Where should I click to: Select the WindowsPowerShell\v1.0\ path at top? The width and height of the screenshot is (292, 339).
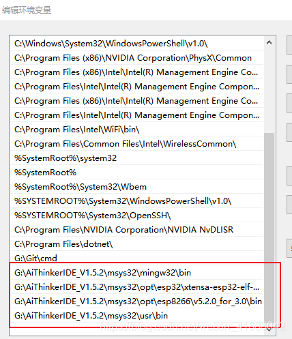pyautogui.click(x=137, y=44)
